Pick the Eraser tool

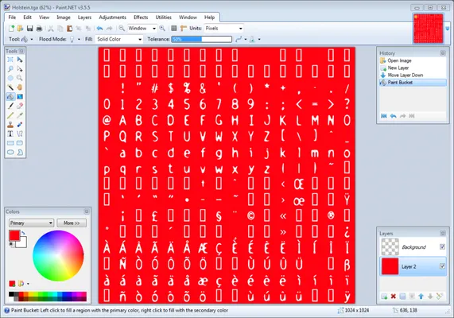pyautogui.click(x=20, y=106)
